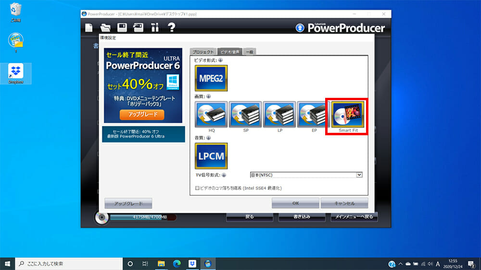Click the 4175MB/4700MB disc capacity bar
The image size is (481, 270).
(x=143, y=217)
